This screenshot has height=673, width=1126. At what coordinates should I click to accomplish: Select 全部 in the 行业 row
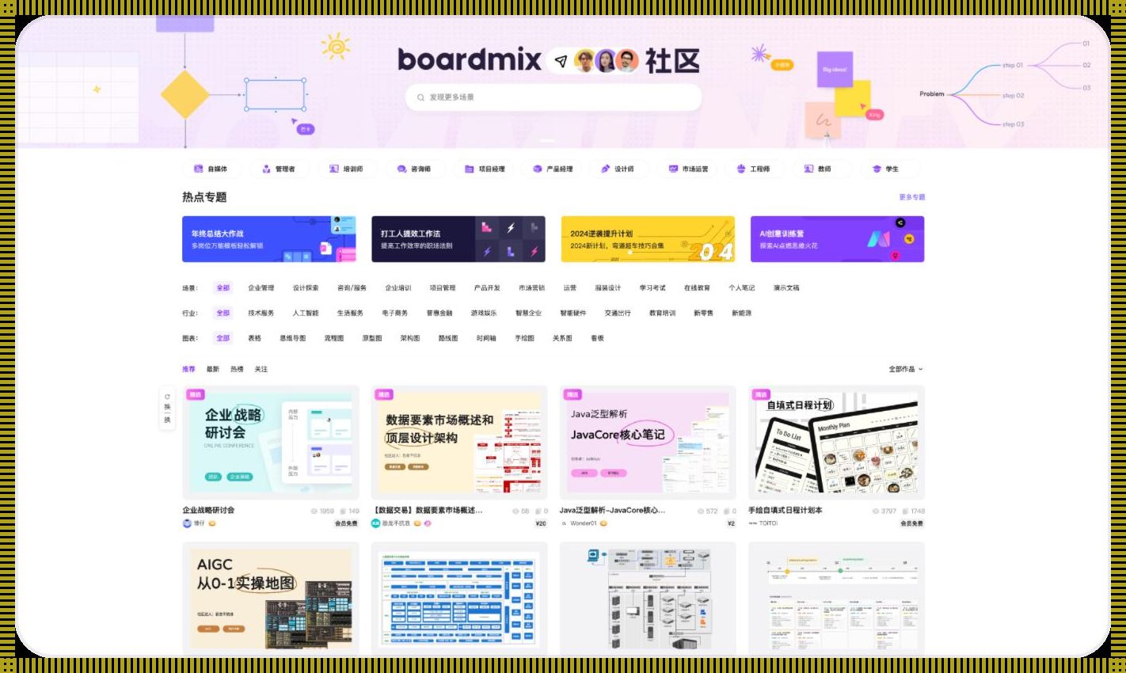point(223,314)
